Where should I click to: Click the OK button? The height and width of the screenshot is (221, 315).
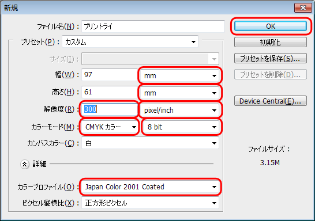(271, 26)
